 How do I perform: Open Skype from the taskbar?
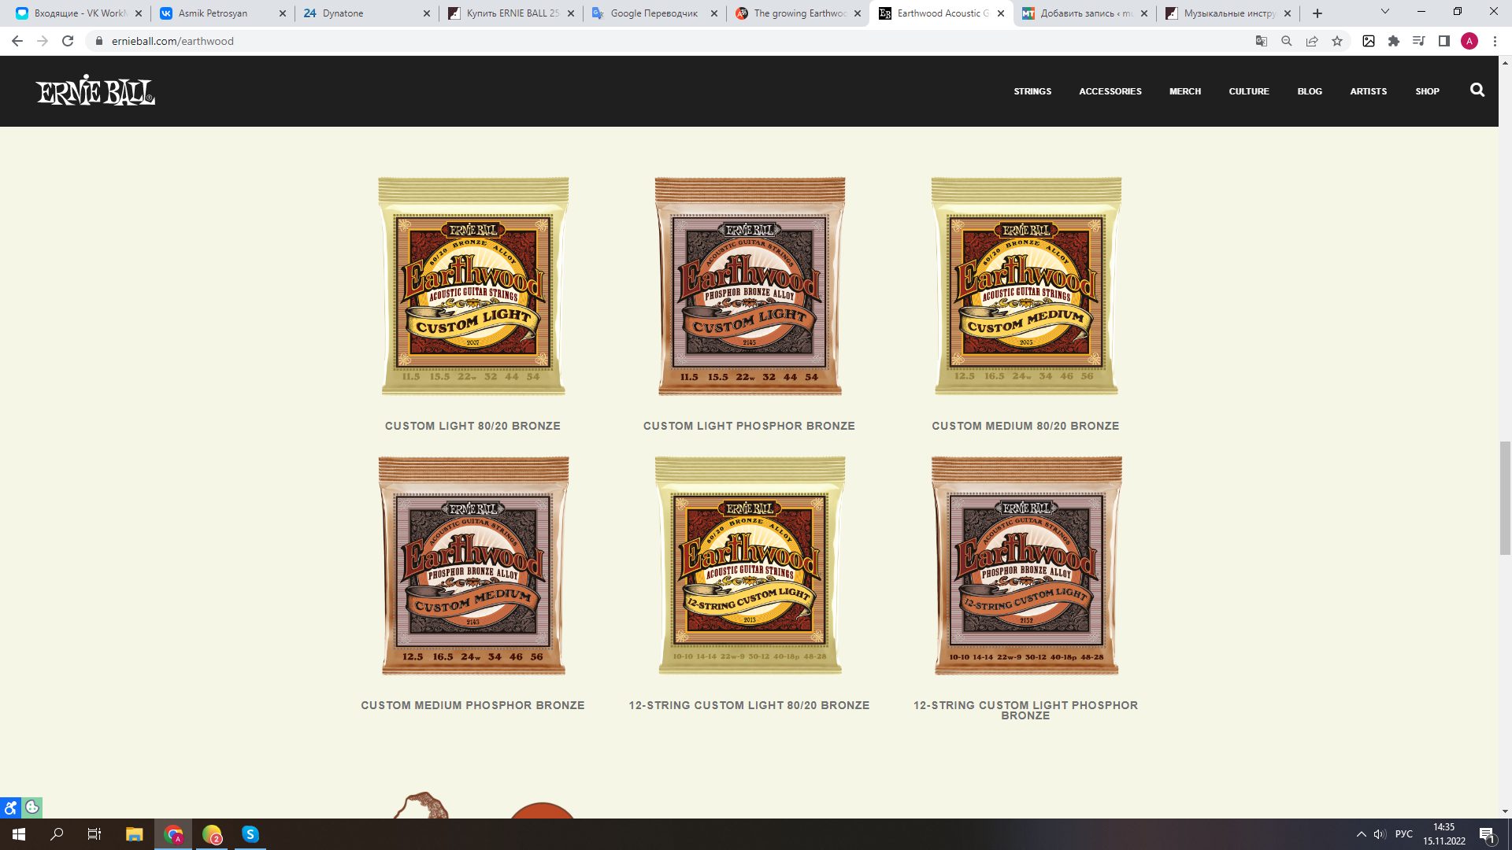250,834
